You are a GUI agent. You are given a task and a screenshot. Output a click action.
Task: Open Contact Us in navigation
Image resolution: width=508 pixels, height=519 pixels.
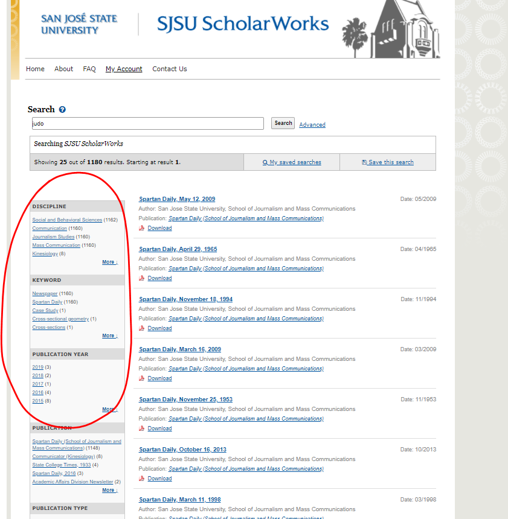170,69
